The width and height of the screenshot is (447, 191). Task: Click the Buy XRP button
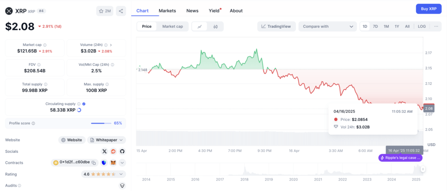429,9
